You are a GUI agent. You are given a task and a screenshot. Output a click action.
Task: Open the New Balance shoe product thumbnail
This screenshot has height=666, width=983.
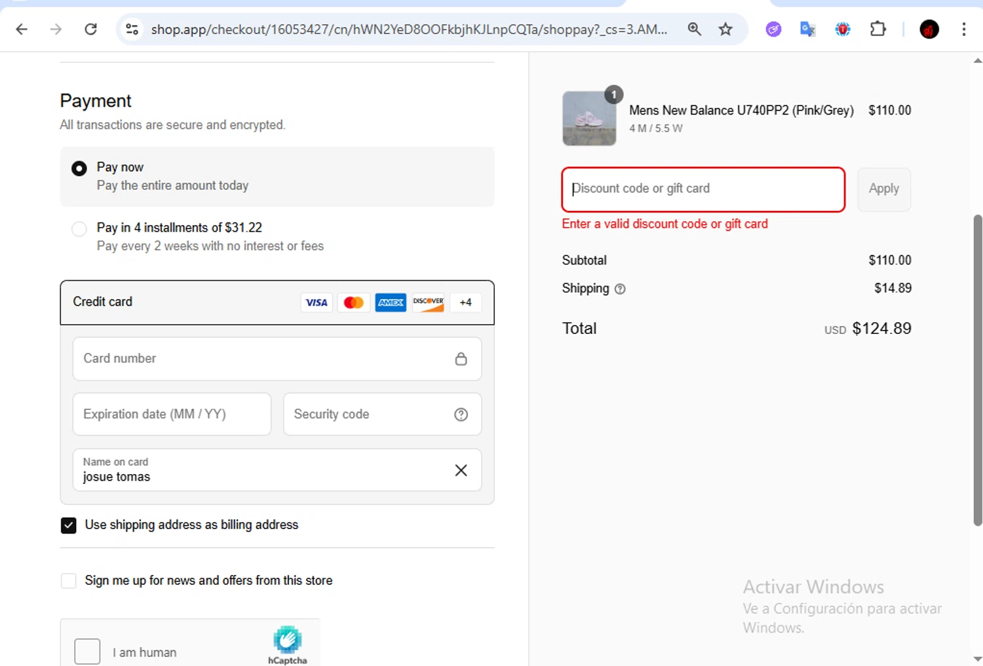(x=589, y=119)
